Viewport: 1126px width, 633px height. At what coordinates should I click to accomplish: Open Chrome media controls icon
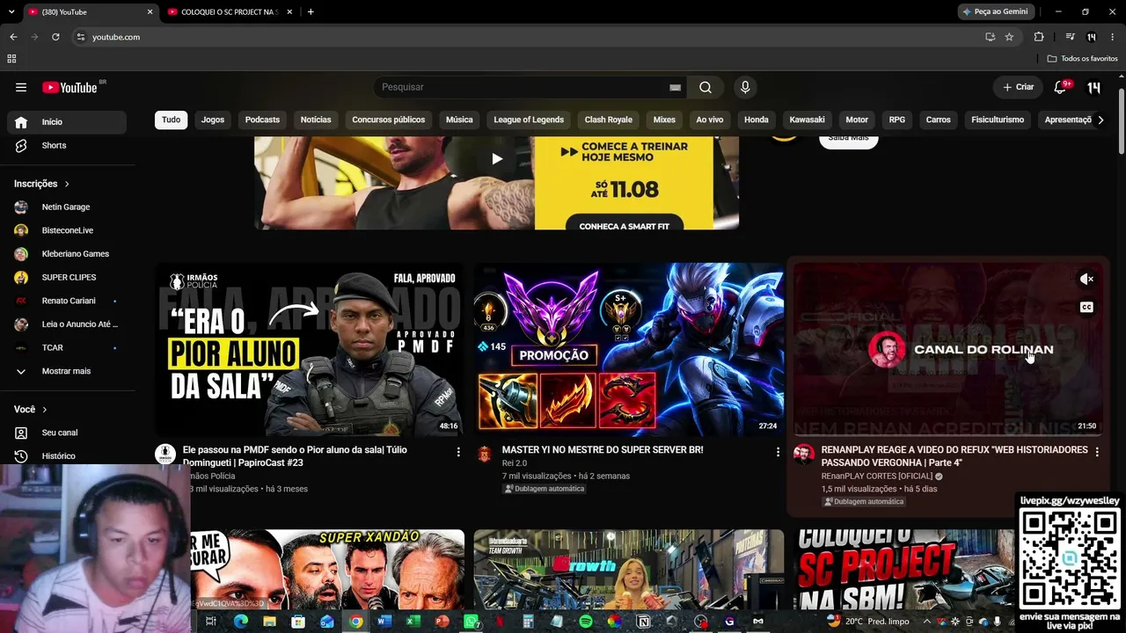tap(1070, 37)
